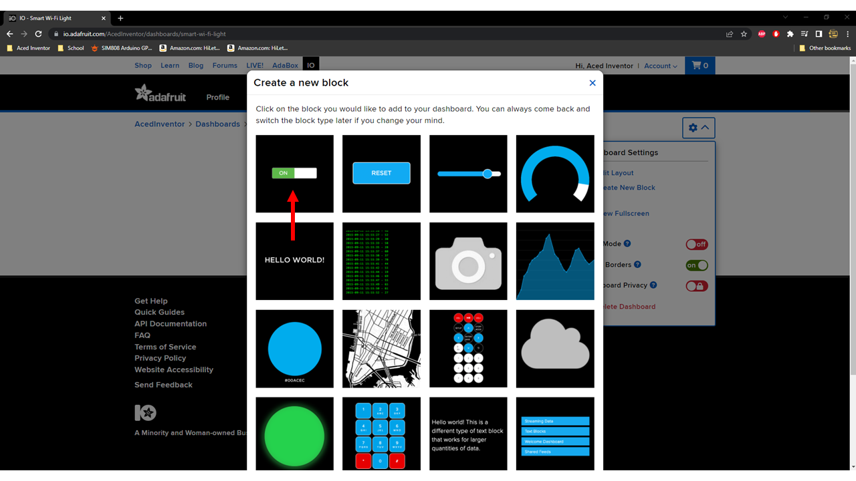Open Get Help footer link
This screenshot has height=481, width=856.
(151, 301)
